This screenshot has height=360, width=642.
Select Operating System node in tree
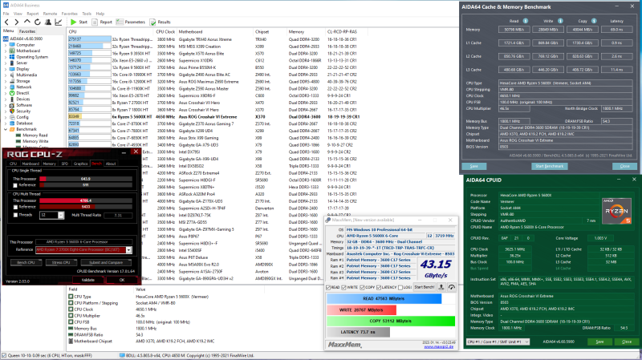(28, 57)
